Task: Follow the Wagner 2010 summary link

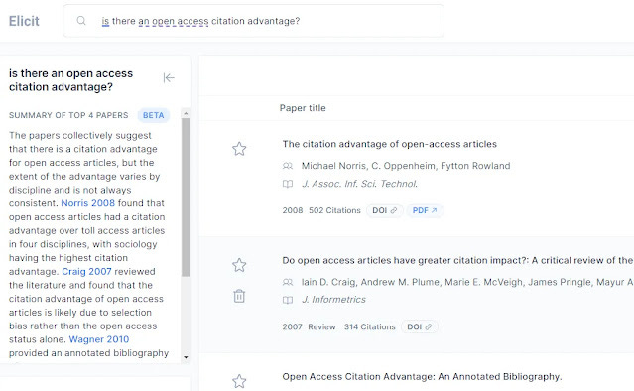Action: pyautogui.click(x=99, y=339)
